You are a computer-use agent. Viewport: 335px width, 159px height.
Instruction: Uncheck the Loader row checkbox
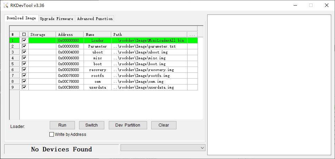(x=24, y=40)
